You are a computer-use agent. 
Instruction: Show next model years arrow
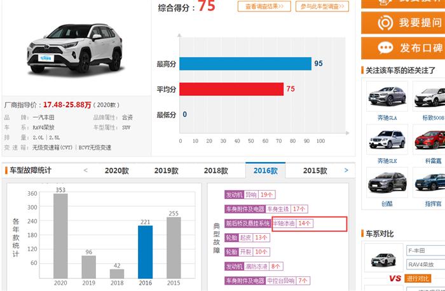(346, 170)
